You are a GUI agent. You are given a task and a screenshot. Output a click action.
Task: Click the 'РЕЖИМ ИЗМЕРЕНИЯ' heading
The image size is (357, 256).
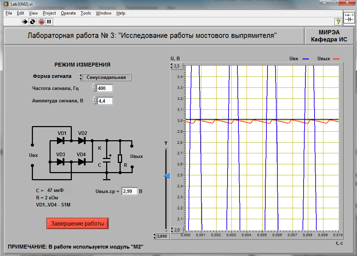coord(82,65)
